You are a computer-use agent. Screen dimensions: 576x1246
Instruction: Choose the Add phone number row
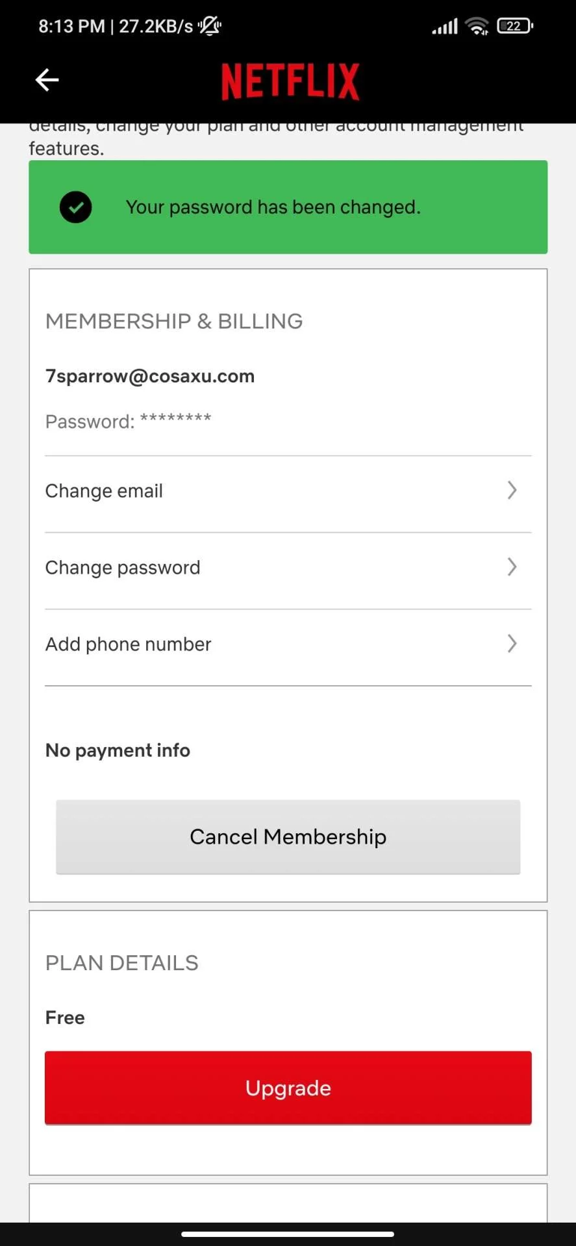[288, 648]
